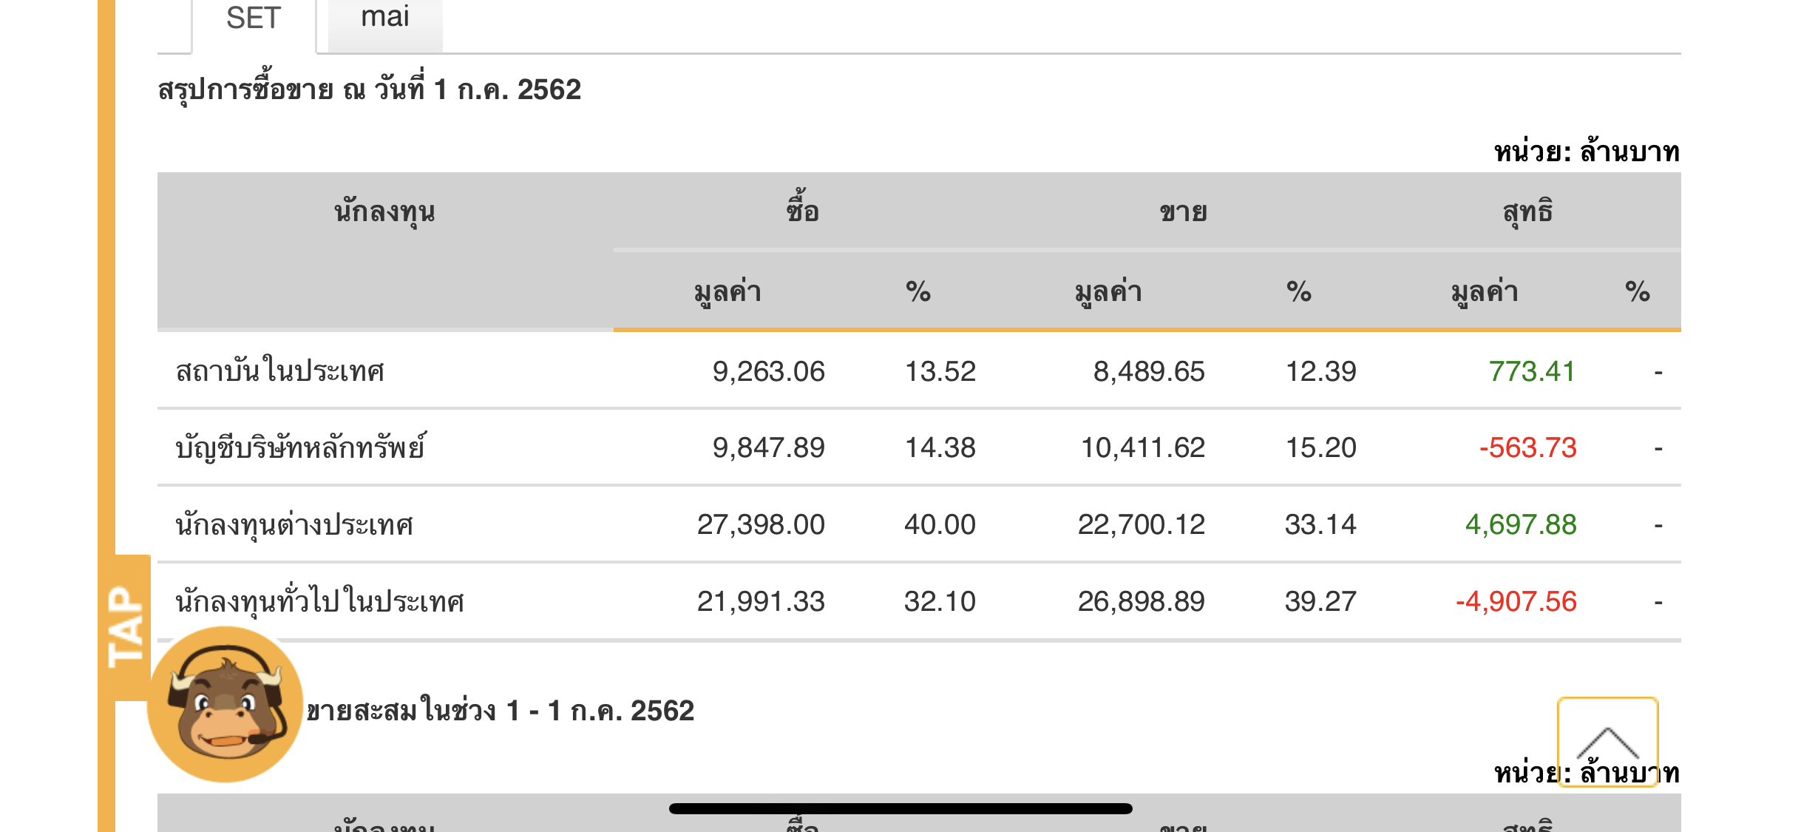
Task: Click the นักลงทุน column header
Action: [384, 213]
